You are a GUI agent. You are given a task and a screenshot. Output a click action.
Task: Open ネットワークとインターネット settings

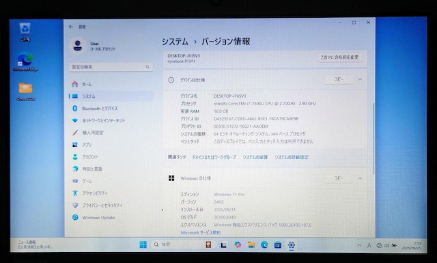(111, 120)
